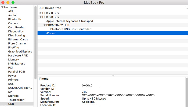
Task: Select Ethernet Cards entry
Action: (18, 39)
